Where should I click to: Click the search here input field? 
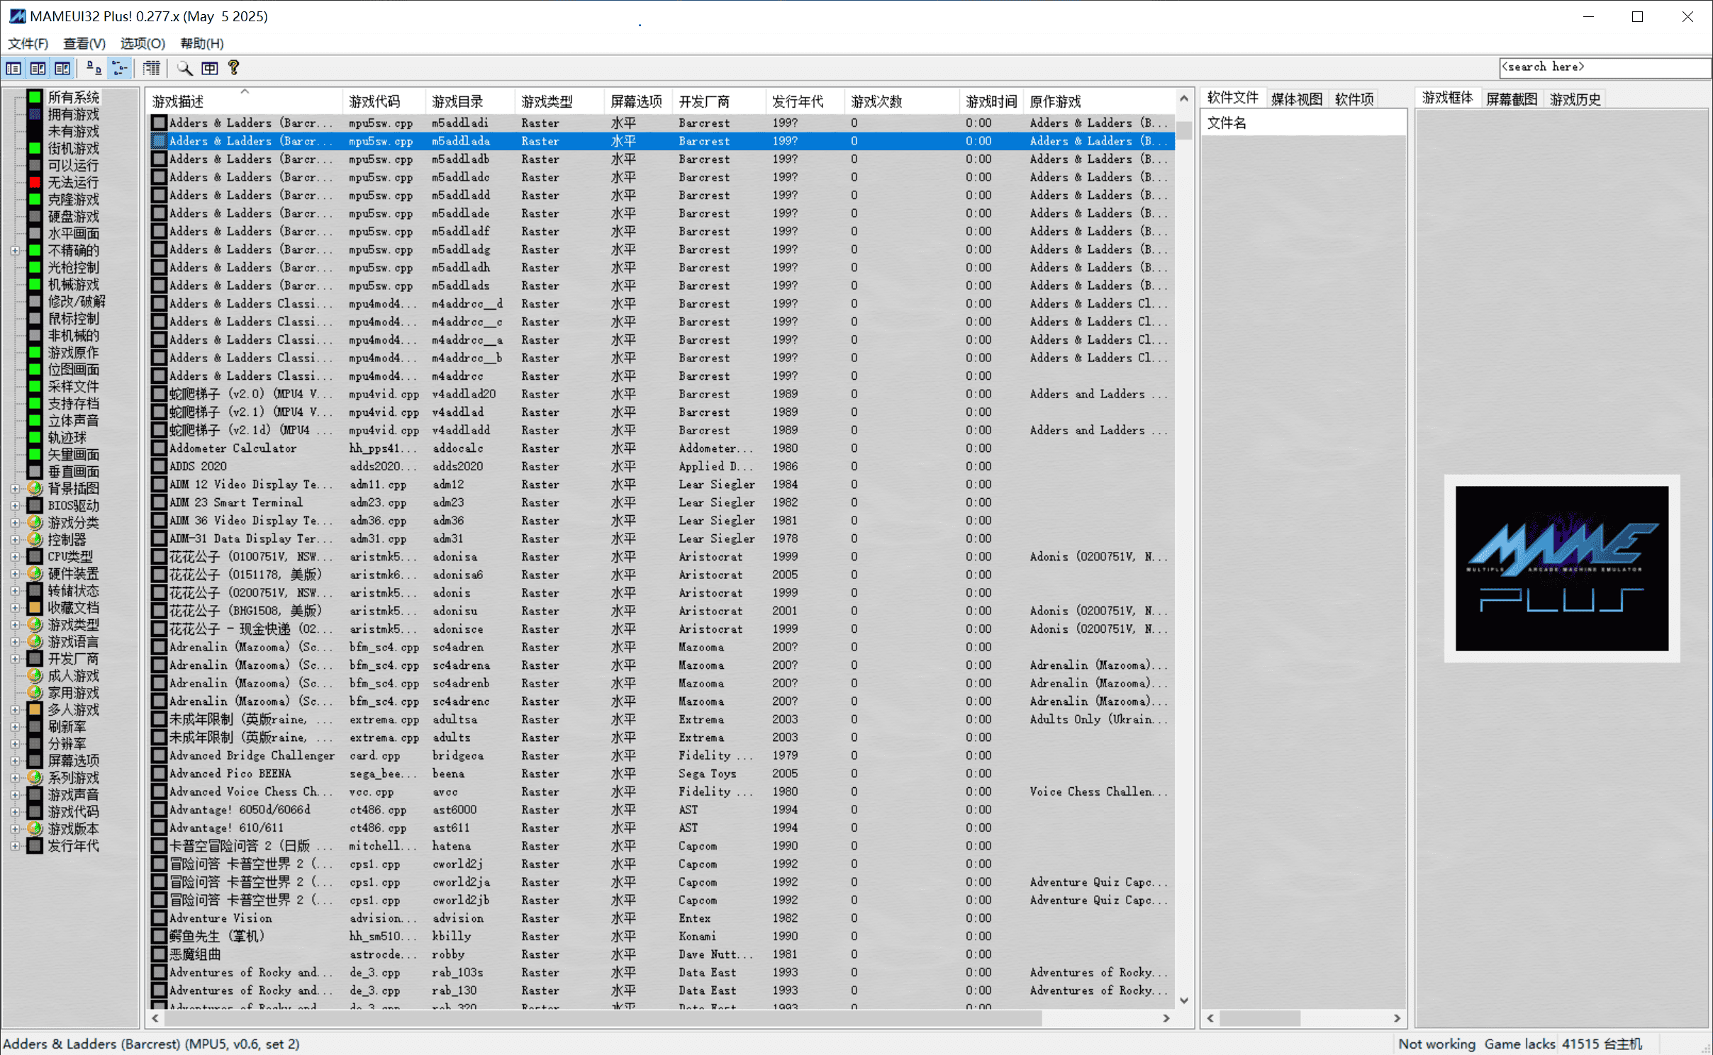pos(1602,67)
